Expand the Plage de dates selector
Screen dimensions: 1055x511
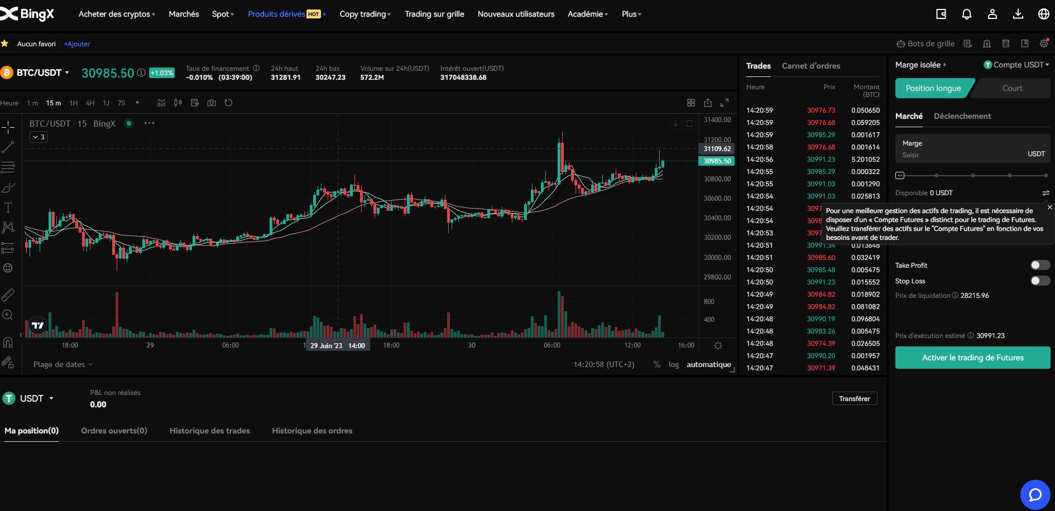click(x=63, y=364)
